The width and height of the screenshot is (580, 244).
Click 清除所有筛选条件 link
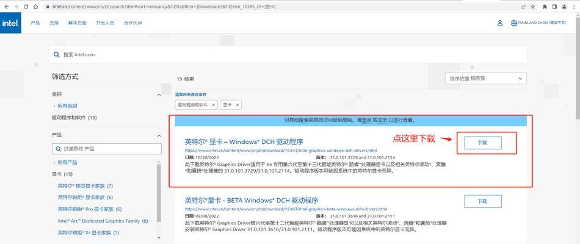point(191,95)
